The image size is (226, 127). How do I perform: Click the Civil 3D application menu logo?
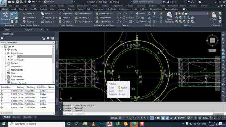coord(3,3)
